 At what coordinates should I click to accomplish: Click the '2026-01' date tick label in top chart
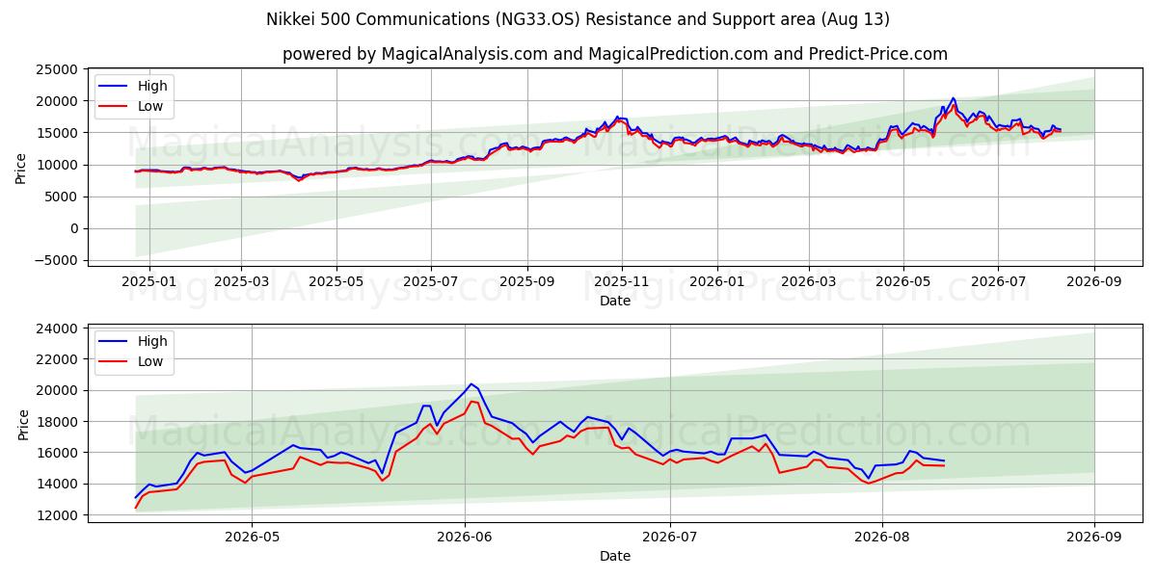point(717,283)
